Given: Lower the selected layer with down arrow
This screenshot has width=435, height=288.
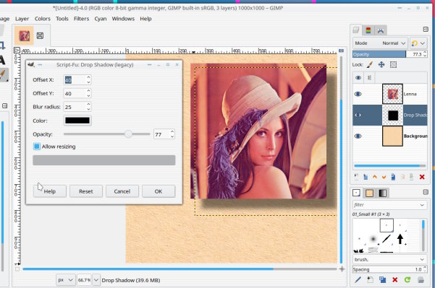Looking at the screenshot, I should (x=384, y=177).
